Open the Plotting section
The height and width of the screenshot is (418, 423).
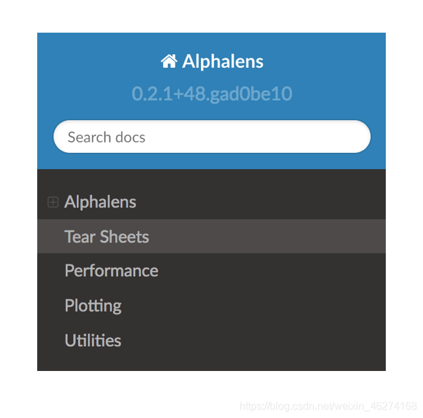[x=93, y=306]
